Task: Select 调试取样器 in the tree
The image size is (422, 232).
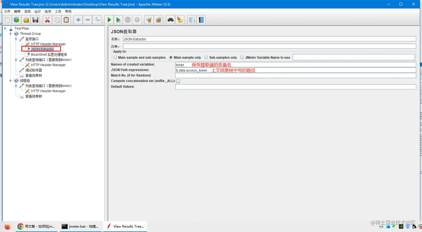Action: [x=33, y=70]
